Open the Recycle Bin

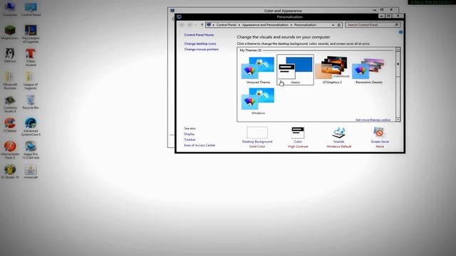click(31, 102)
